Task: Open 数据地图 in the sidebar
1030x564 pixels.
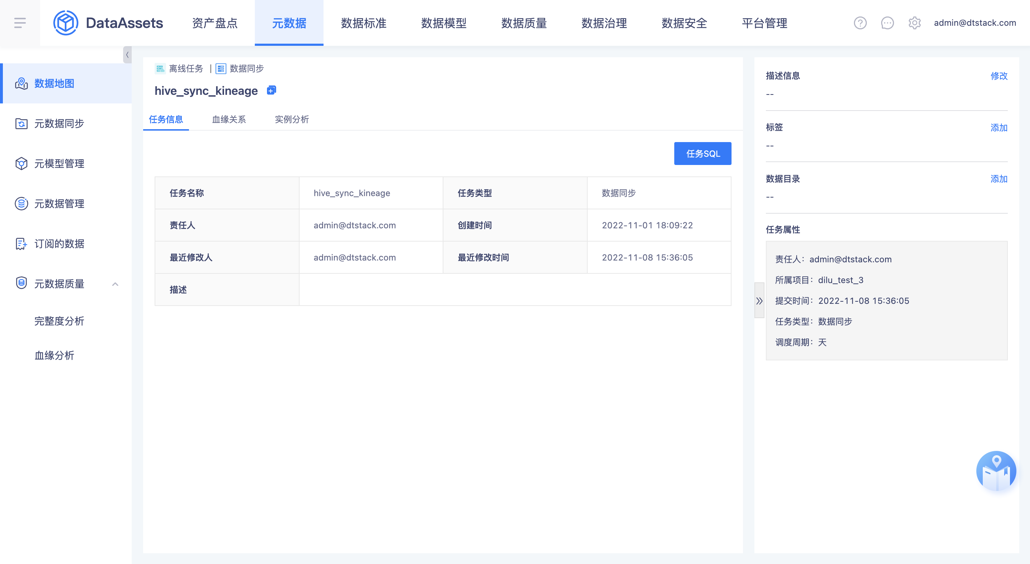Action: pyautogui.click(x=65, y=83)
